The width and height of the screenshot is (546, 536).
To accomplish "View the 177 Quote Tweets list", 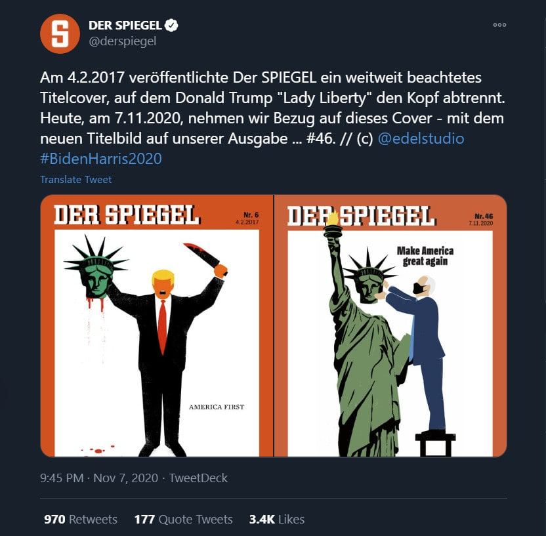I will pos(184,520).
